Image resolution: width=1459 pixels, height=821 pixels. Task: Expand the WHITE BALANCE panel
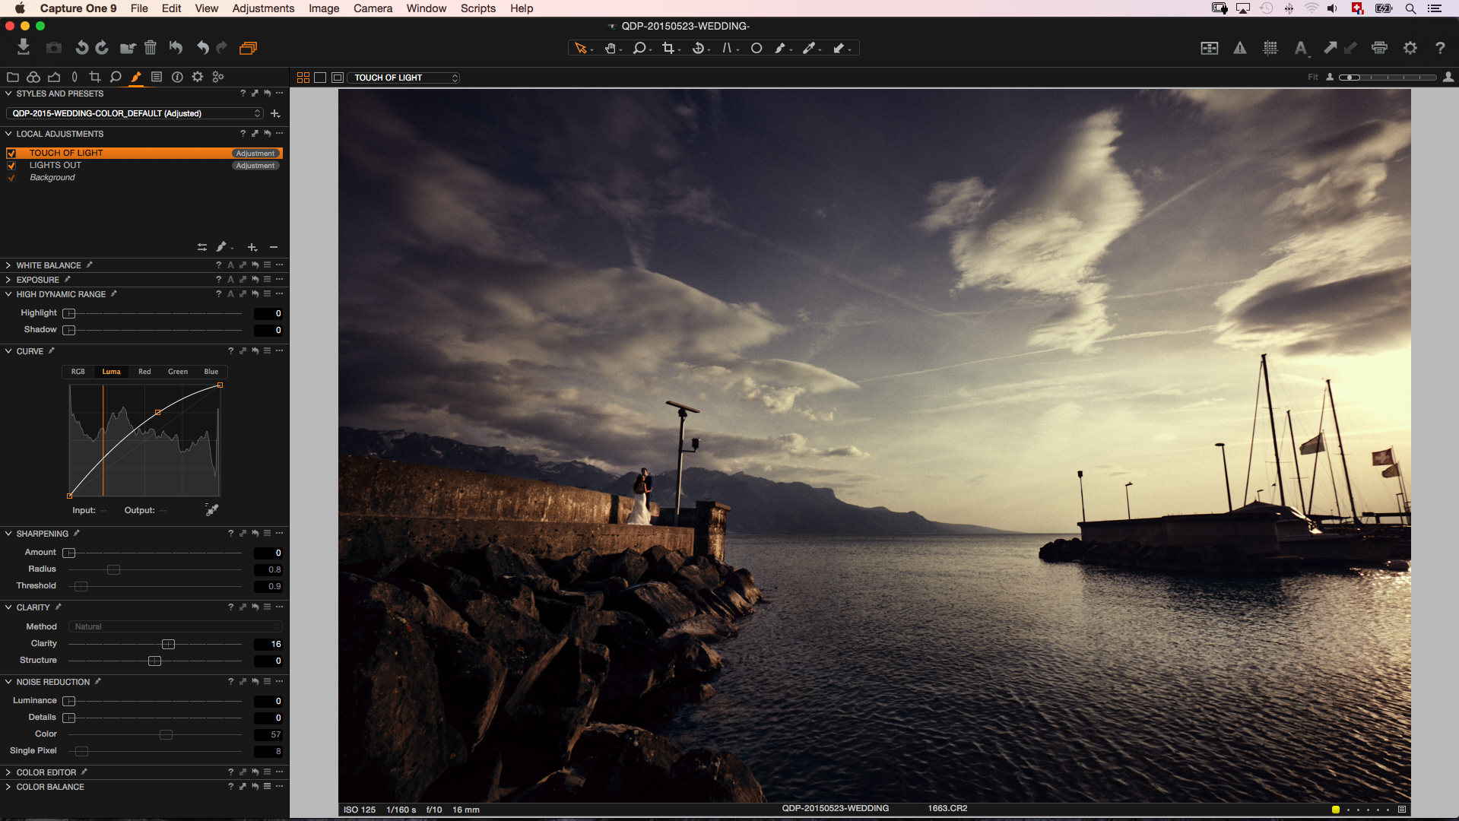click(8, 265)
